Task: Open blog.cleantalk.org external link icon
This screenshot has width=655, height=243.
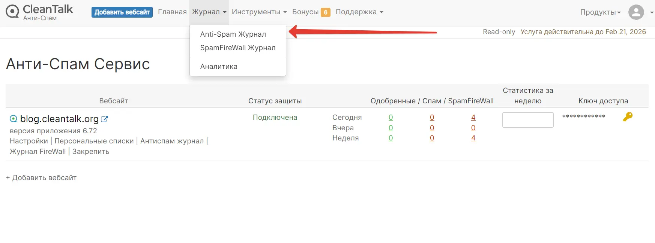Action: (105, 119)
